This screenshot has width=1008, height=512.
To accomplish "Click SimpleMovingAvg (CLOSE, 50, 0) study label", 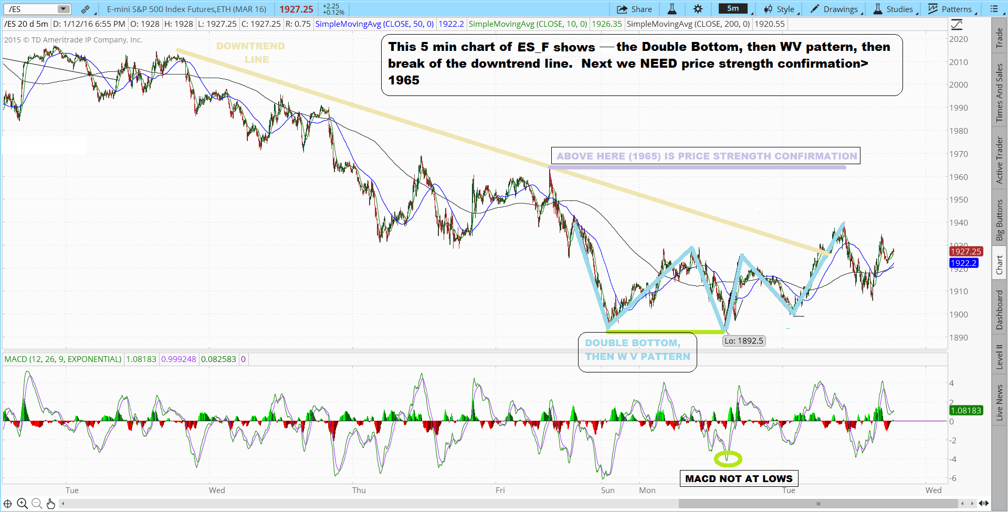I will click(x=374, y=24).
